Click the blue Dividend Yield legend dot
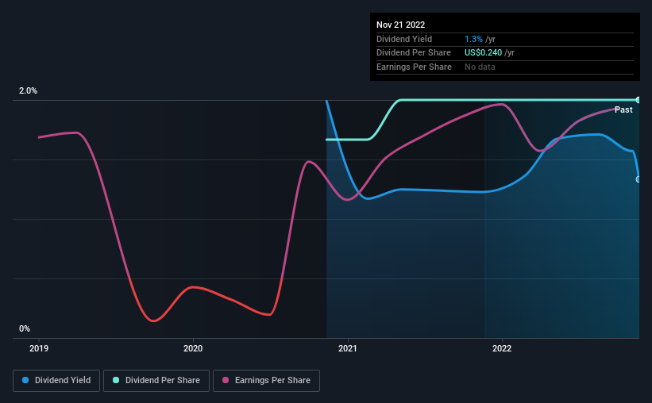The width and height of the screenshot is (652, 403). point(25,380)
